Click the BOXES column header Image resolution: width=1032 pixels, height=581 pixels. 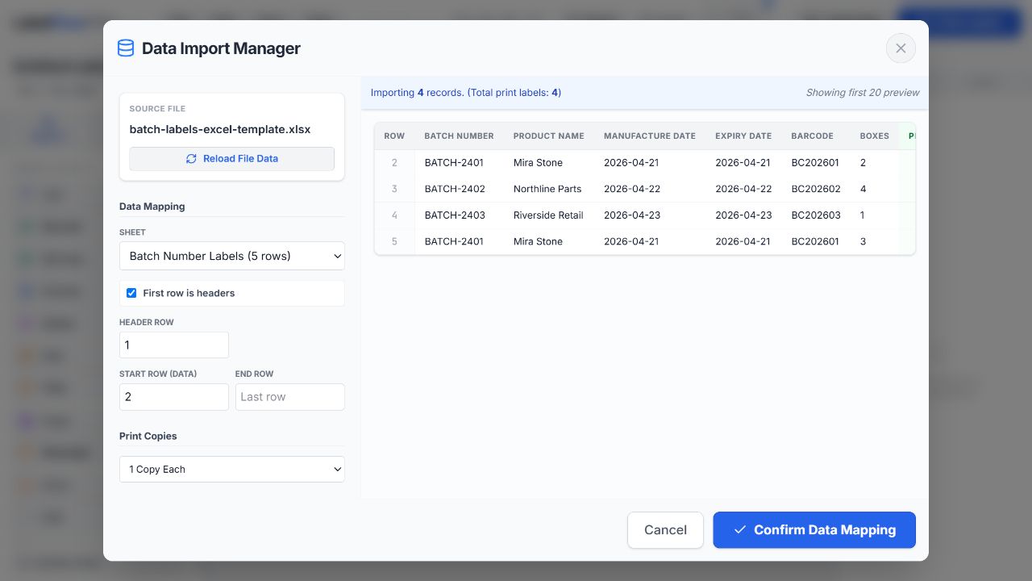coord(874,136)
